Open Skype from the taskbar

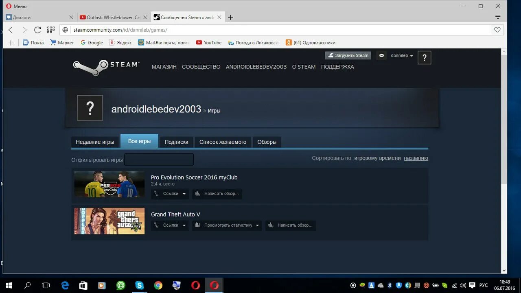[140, 285]
